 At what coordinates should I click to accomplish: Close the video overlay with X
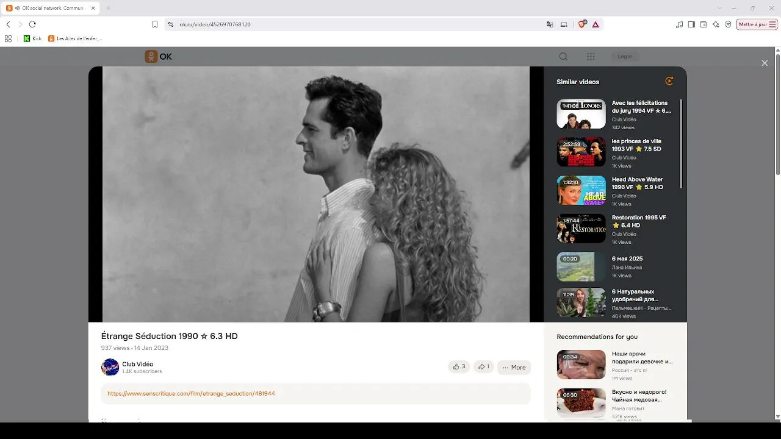pyautogui.click(x=765, y=63)
